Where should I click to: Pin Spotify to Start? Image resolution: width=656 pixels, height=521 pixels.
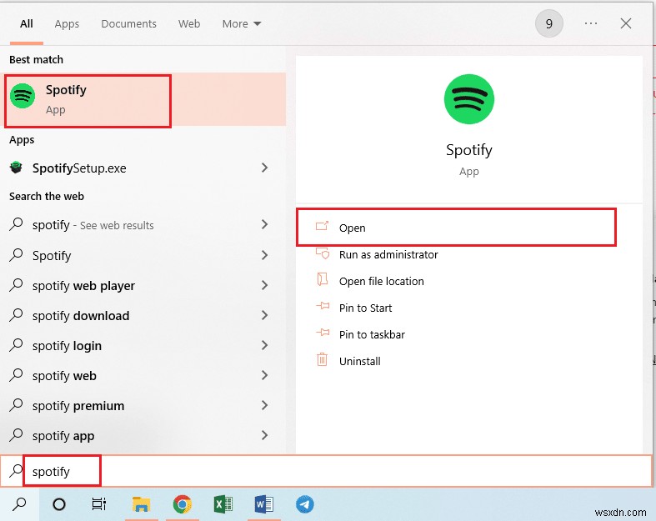click(365, 308)
